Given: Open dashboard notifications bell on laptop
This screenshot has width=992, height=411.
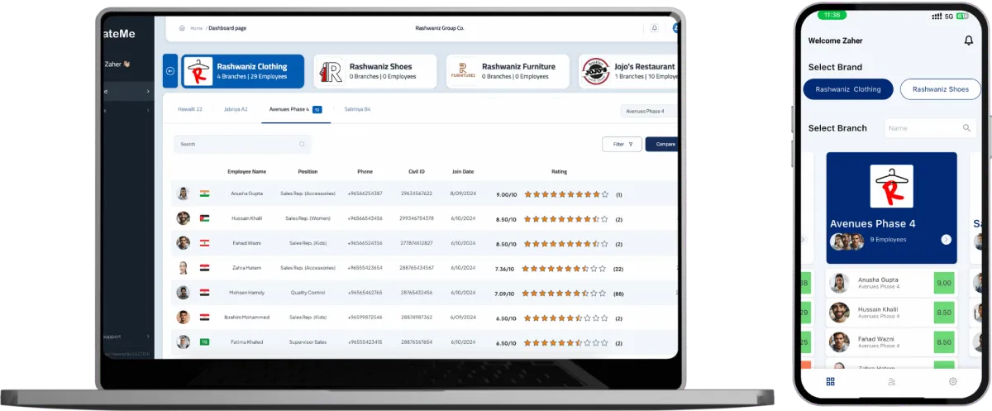Looking at the screenshot, I should click(x=655, y=28).
